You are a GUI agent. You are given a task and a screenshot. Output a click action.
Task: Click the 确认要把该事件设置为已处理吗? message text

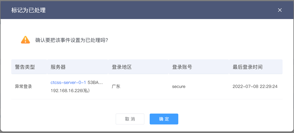(x=71, y=40)
